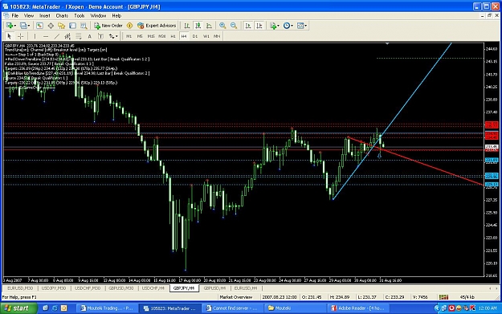This screenshot has height=314, width=502.
Task: Open the File menu
Action: point(15,16)
